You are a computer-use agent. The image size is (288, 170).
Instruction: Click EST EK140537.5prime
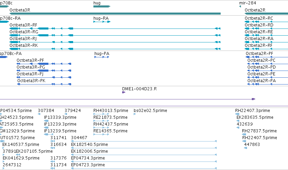(21, 145)
